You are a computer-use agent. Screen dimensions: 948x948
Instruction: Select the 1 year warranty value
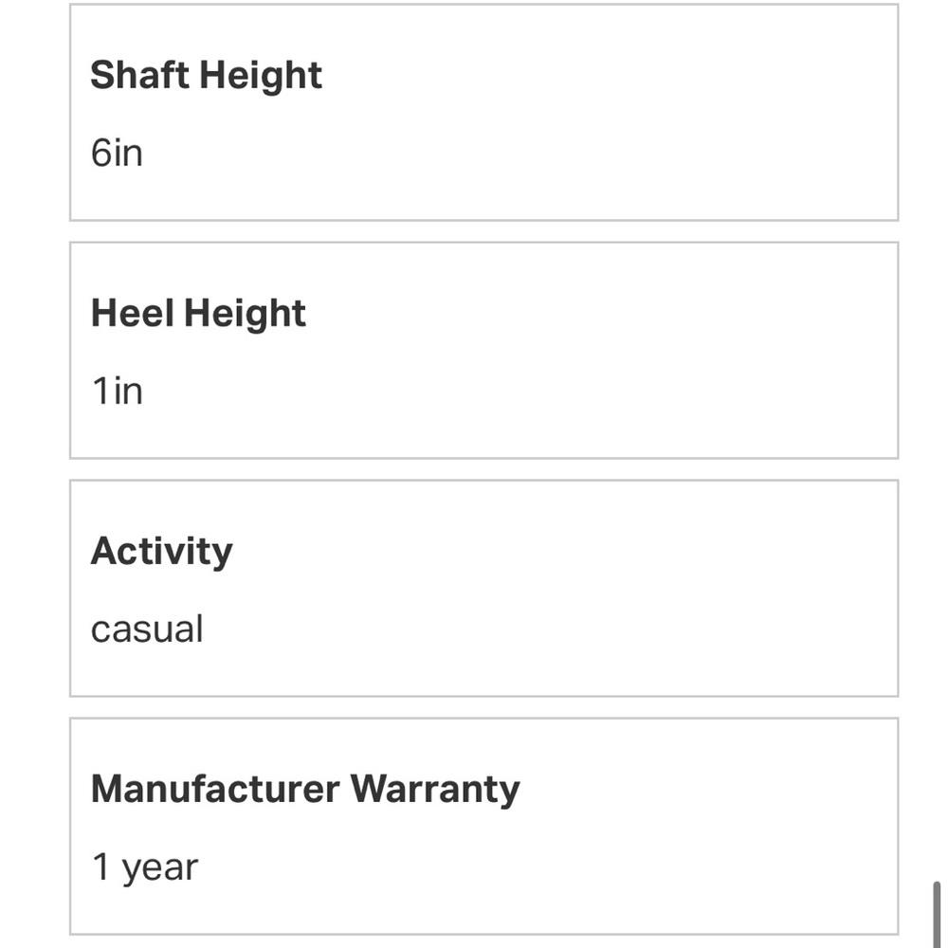[x=145, y=867]
